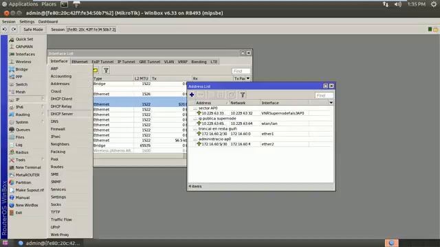The image size is (440, 247).
Task: Switch to the EoIP Tunnel tab
Action: [x=102, y=62]
